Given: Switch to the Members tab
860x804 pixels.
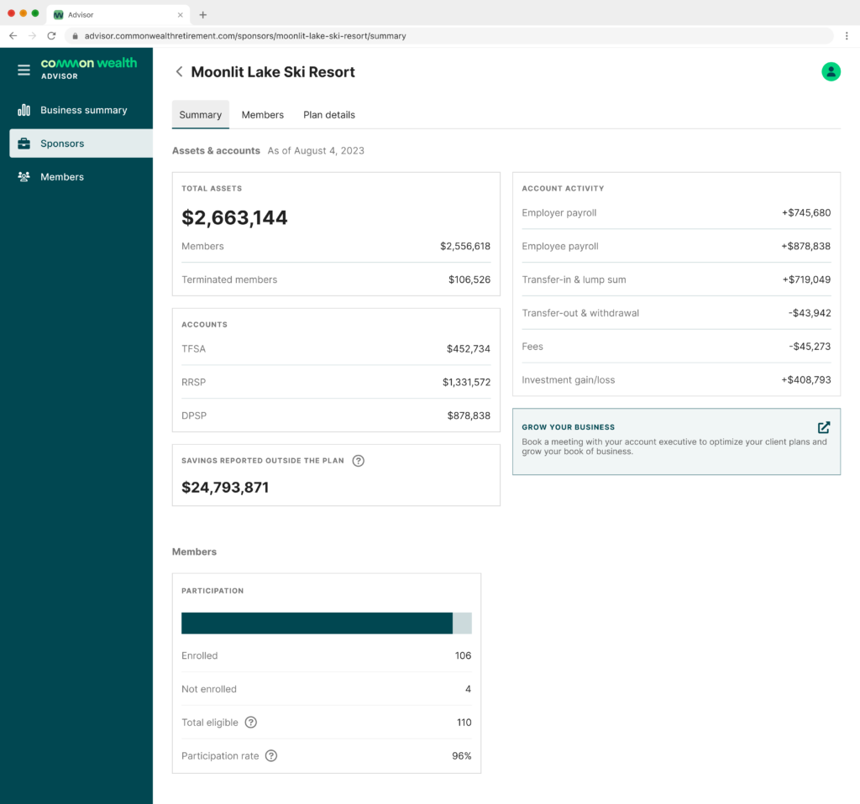Looking at the screenshot, I should 263,114.
